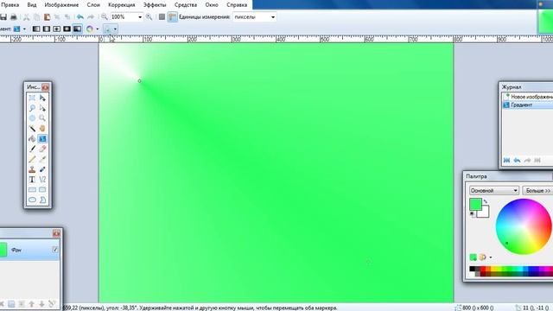553x311 pixels.
Task: Select the Pan hand tool
Action: coord(42,129)
